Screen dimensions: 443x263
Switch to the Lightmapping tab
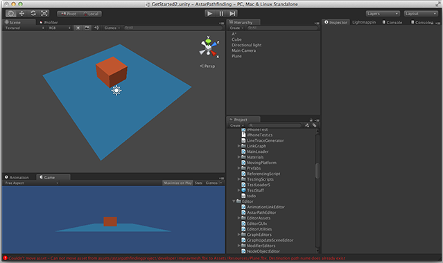click(x=364, y=22)
